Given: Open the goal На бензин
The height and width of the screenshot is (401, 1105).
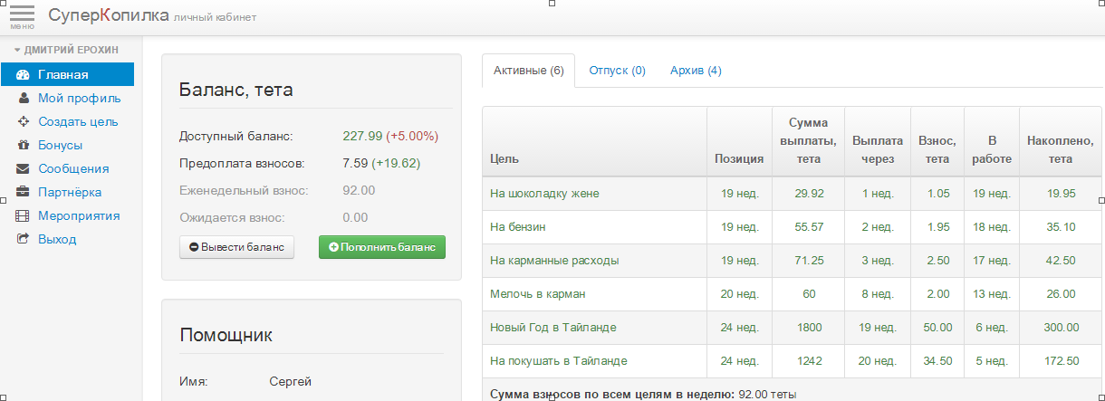Looking at the screenshot, I should pos(517,227).
